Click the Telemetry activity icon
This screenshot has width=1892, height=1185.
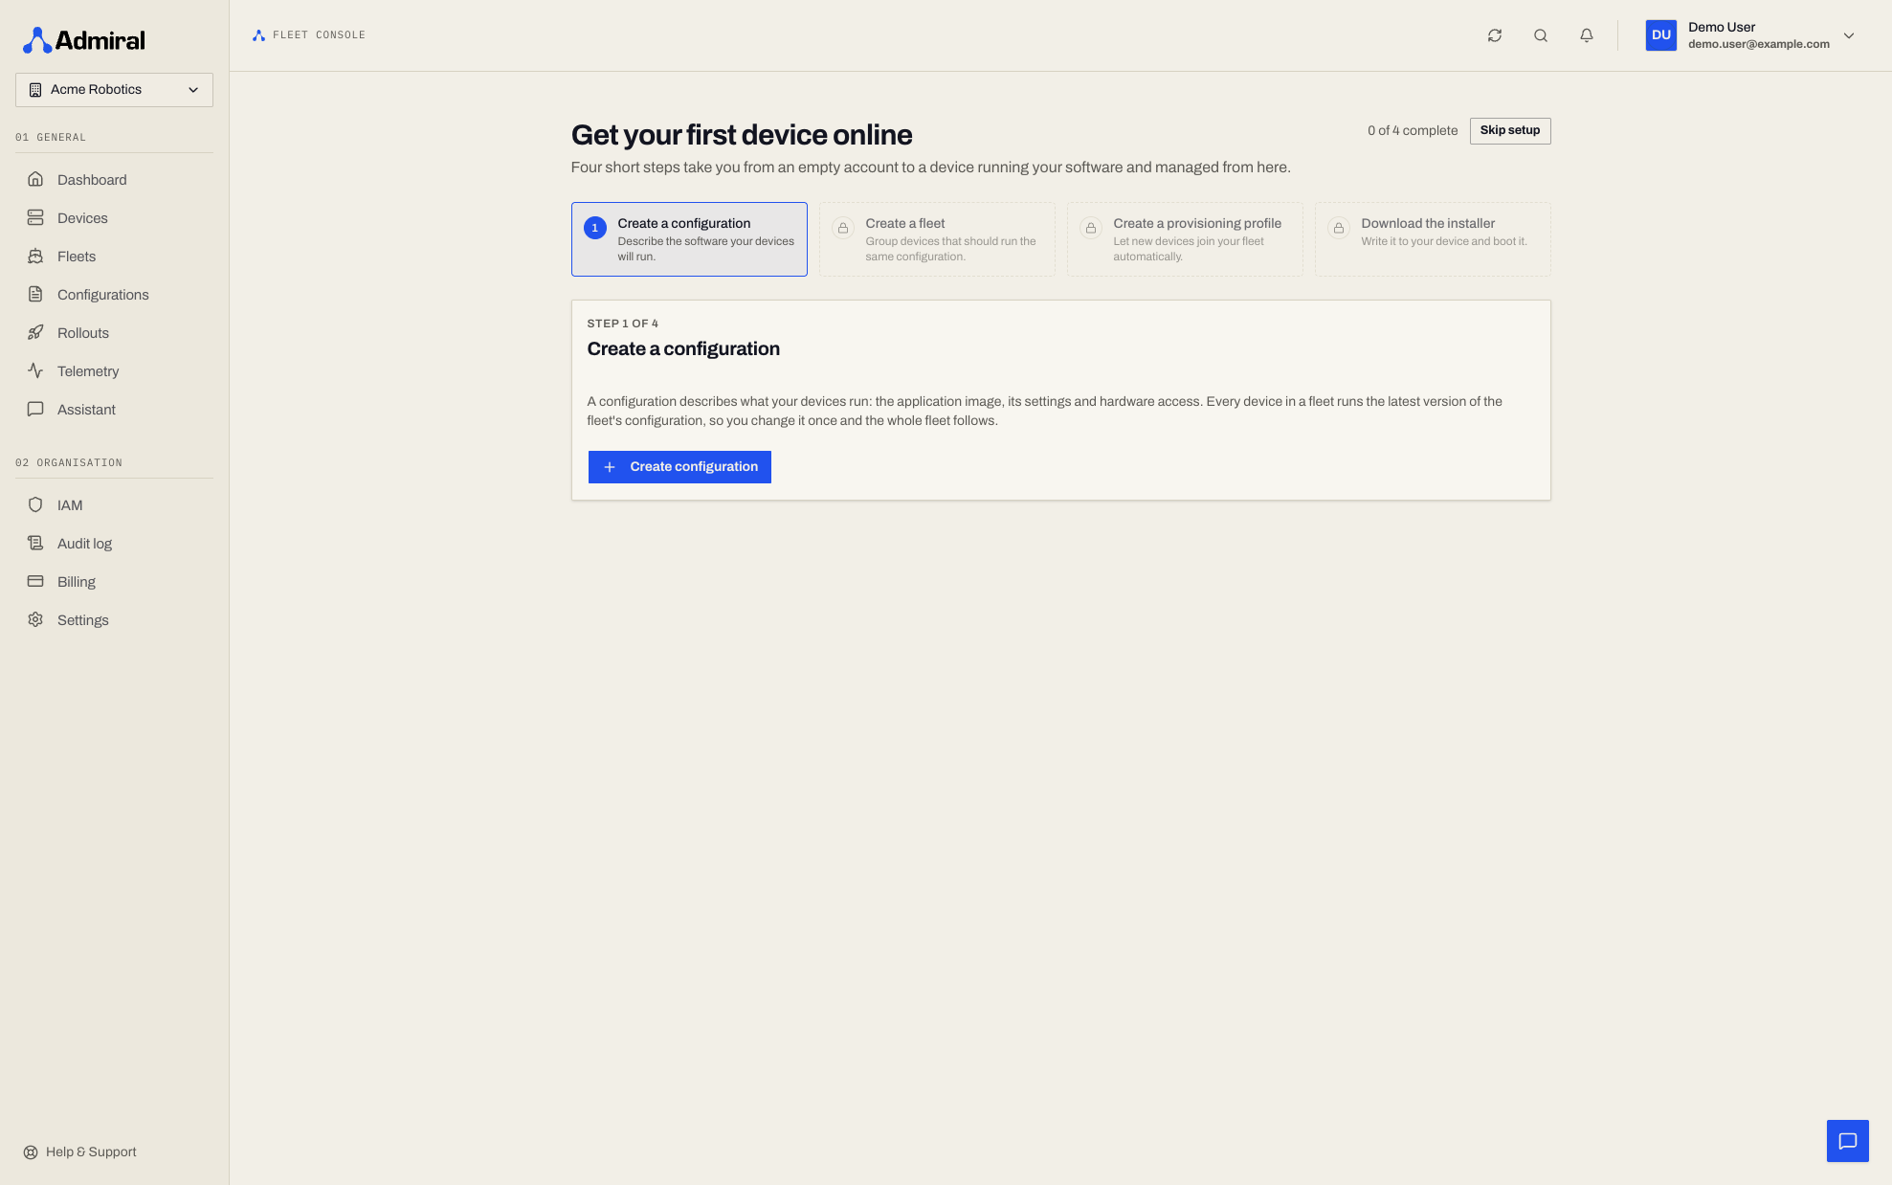click(35, 370)
